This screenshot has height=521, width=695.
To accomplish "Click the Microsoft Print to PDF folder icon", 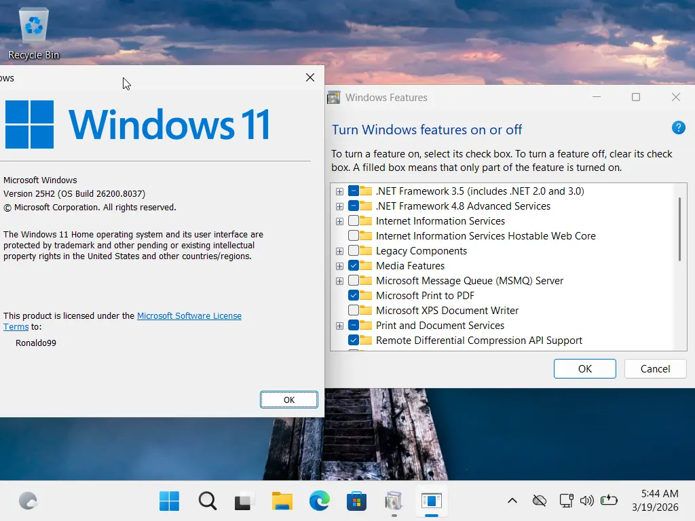I will point(366,295).
